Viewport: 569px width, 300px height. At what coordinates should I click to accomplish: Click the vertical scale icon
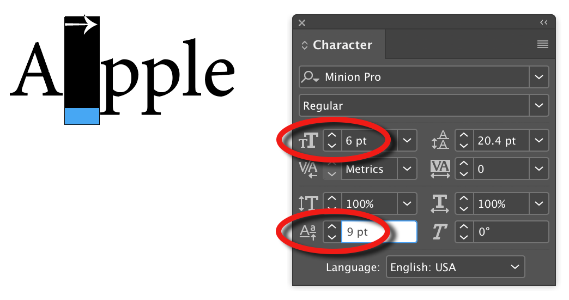coord(308,204)
